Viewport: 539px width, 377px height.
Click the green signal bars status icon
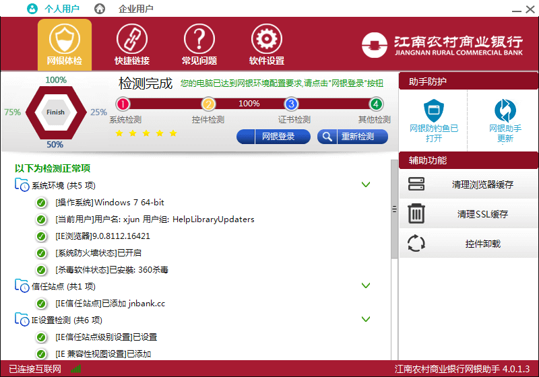click(x=76, y=369)
